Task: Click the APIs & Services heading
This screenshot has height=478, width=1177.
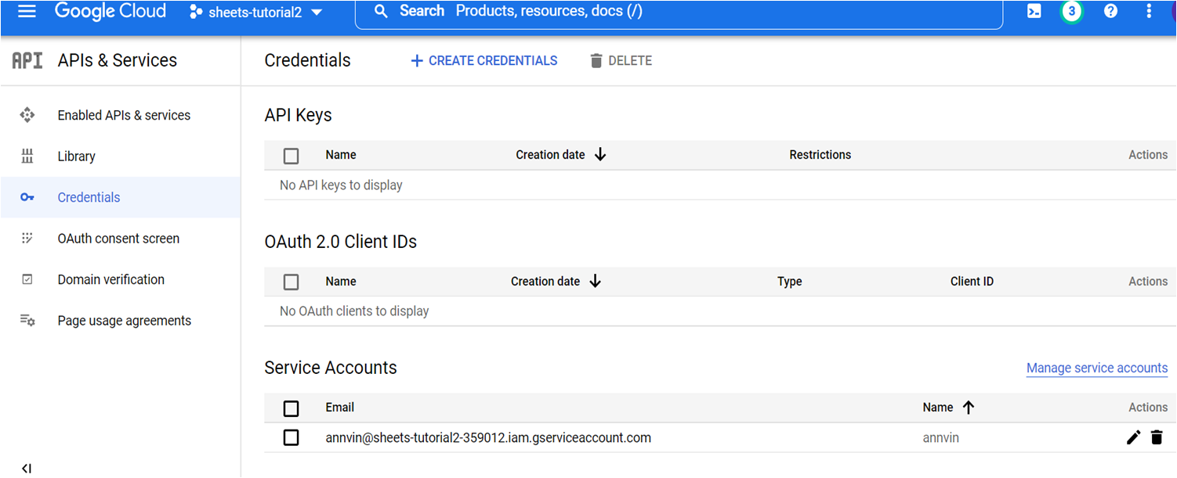Action: coord(118,60)
